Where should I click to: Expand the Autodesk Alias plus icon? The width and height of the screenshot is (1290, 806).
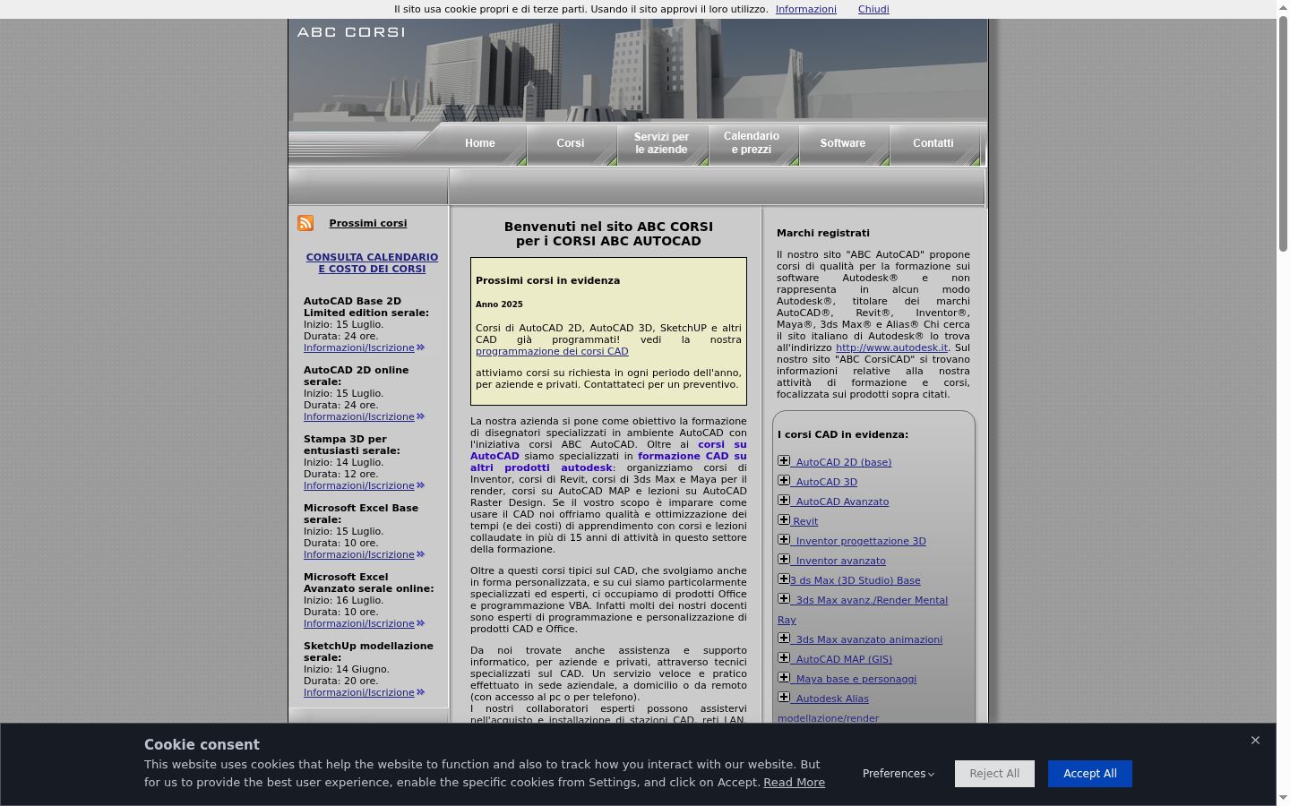784,698
